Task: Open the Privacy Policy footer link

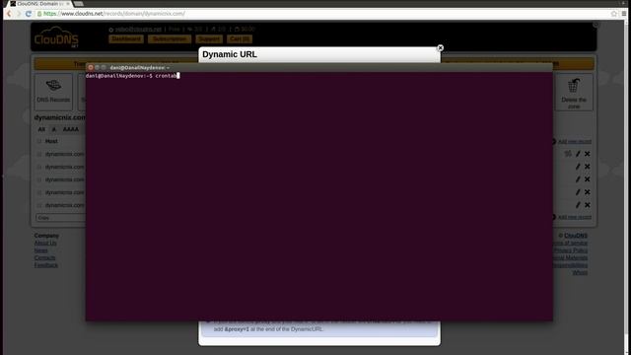Action: tap(571, 250)
